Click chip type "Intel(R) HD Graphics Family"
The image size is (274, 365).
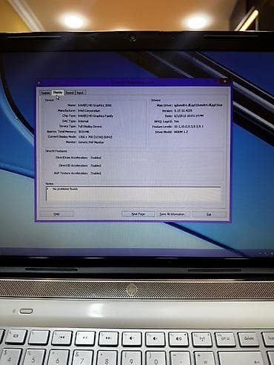(x=96, y=116)
